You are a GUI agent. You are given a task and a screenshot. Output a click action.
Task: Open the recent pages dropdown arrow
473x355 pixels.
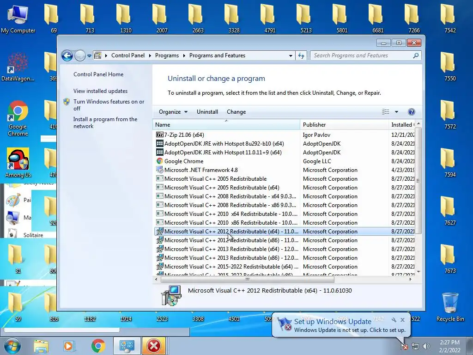tap(89, 56)
